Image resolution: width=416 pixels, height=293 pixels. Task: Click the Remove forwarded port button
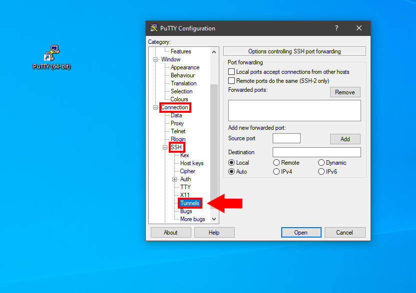coord(345,92)
